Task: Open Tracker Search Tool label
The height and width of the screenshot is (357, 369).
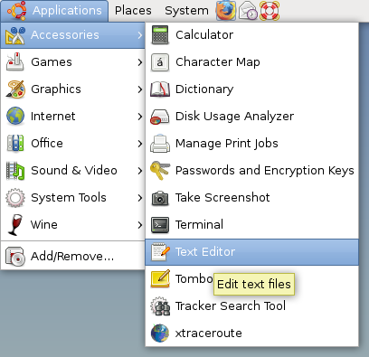Action: point(231,306)
